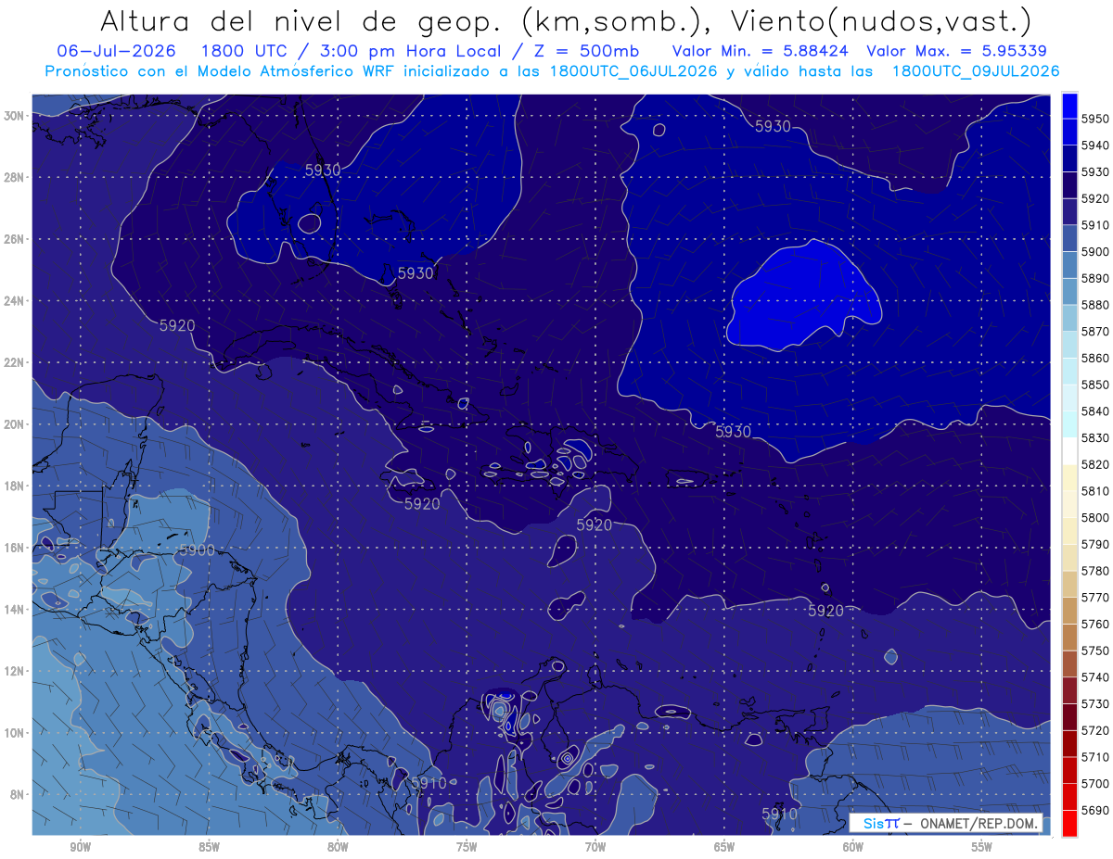Click the longitude axis label "80W"
Screen dimensions: 1113x859
click(x=339, y=848)
